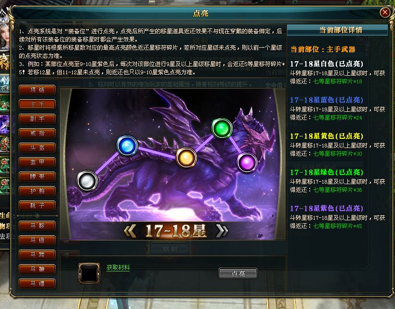Close the 点亮 window

[385, 12]
